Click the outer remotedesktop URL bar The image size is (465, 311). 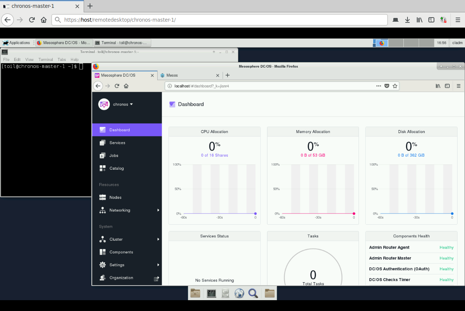pyautogui.click(x=220, y=20)
